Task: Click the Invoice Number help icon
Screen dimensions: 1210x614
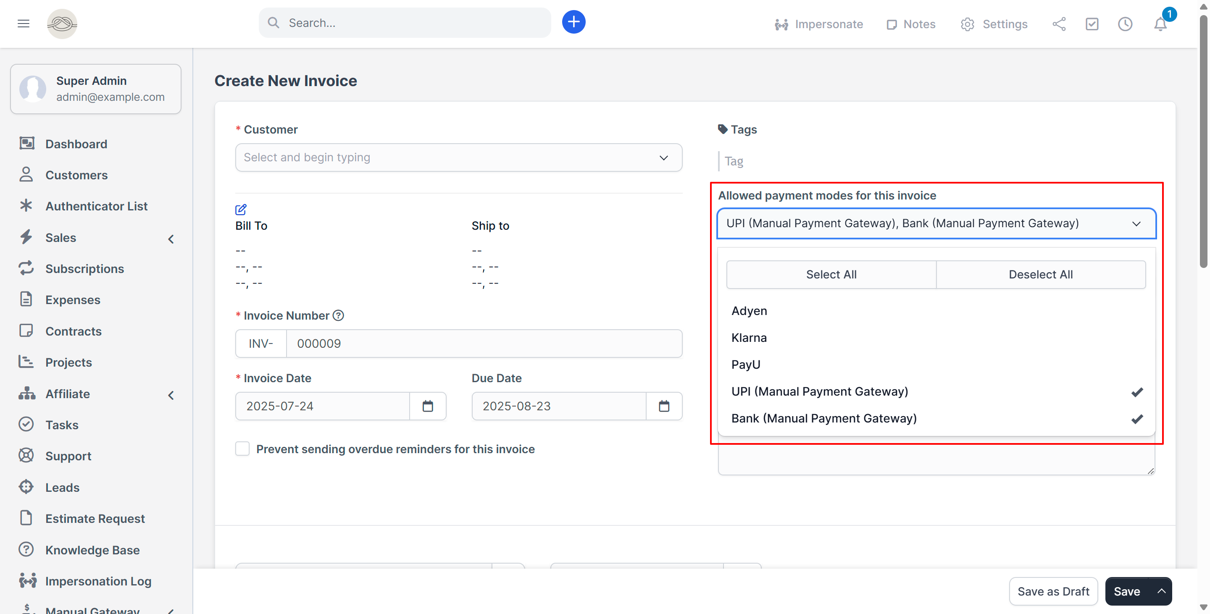Action: [338, 315]
